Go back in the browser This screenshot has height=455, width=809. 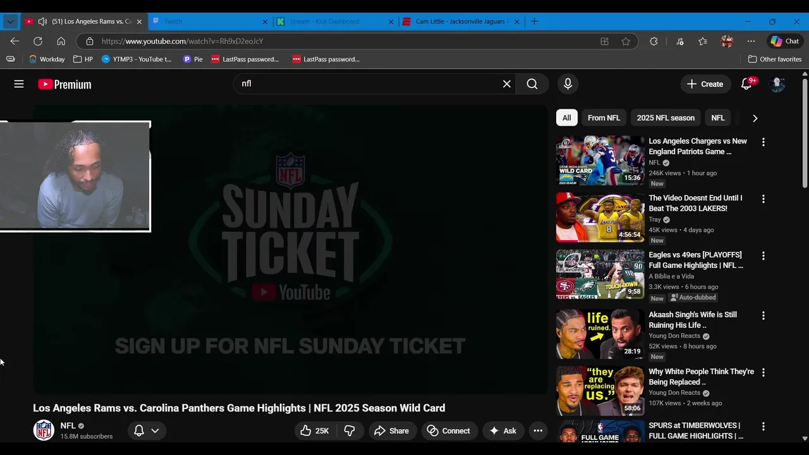pyautogui.click(x=15, y=41)
